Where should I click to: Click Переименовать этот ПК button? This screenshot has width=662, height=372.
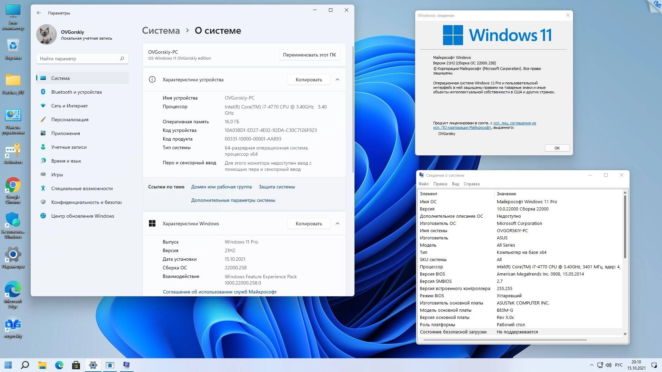pyautogui.click(x=309, y=54)
